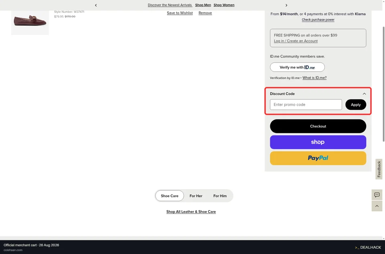Open the Feedback side tab
The width and height of the screenshot is (385, 254).
[379, 169]
